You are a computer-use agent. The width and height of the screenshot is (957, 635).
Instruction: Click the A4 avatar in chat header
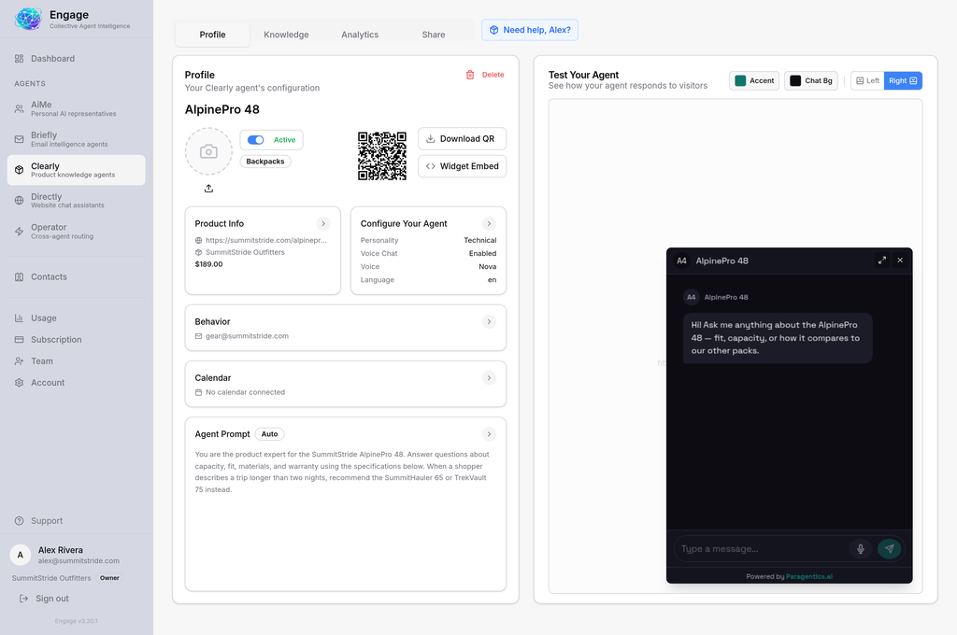point(681,261)
